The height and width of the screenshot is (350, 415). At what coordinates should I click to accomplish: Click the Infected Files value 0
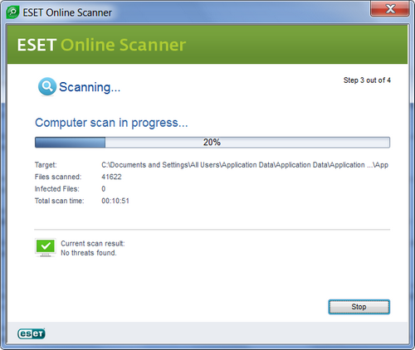(104, 189)
